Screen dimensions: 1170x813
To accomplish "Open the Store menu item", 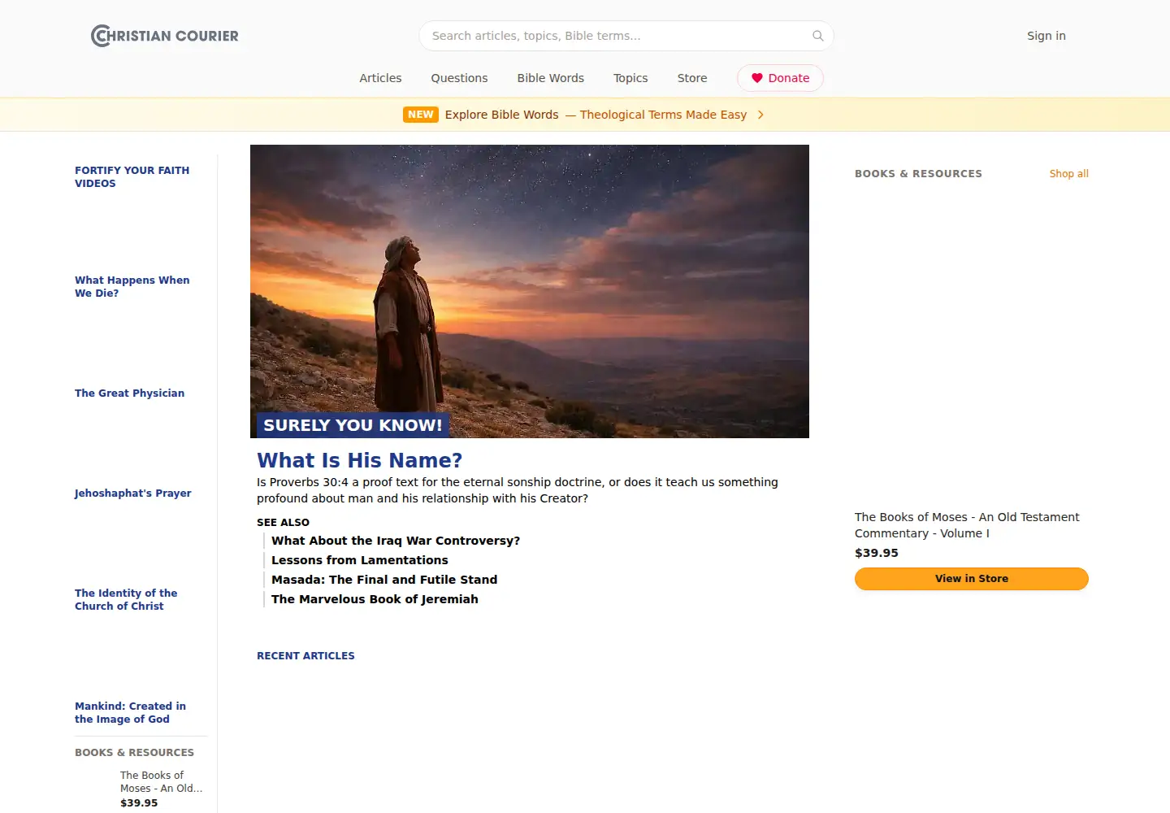I will (x=692, y=78).
